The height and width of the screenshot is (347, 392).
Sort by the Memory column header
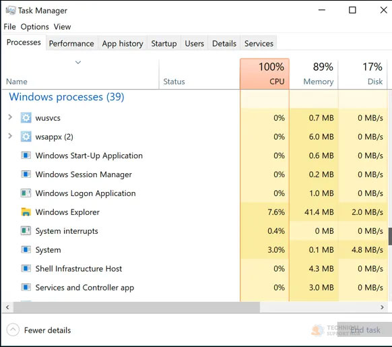click(x=314, y=74)
